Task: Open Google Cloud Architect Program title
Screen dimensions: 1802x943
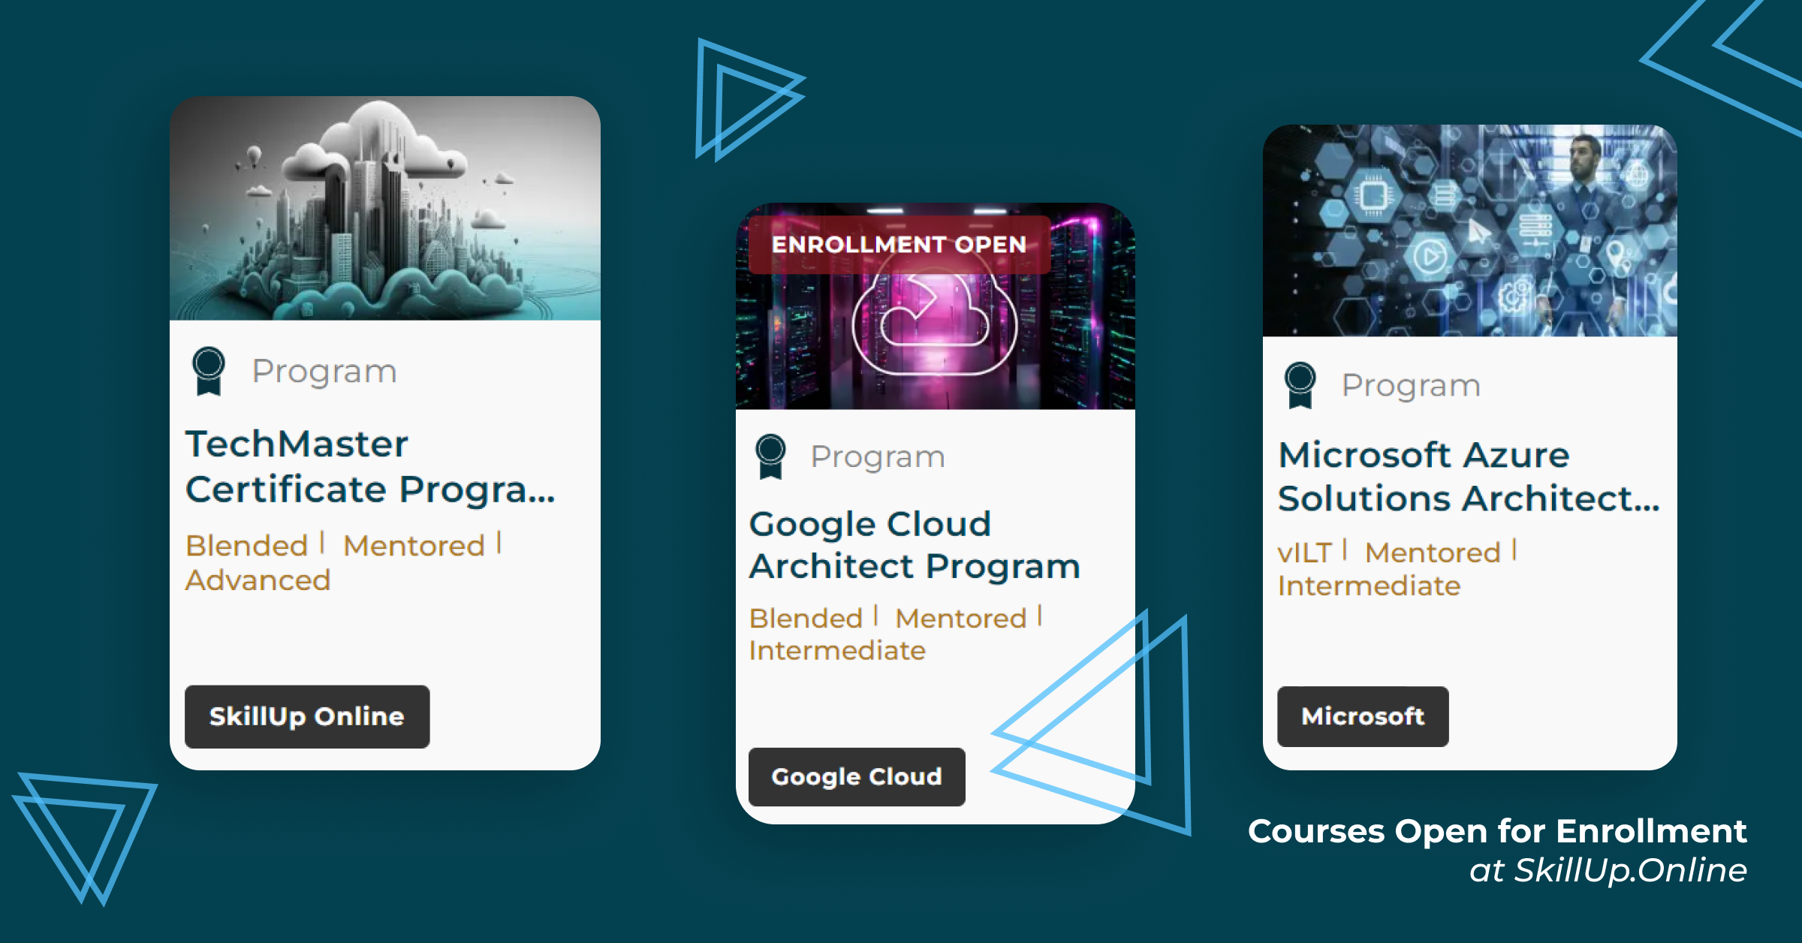Action: click(915, 545)
